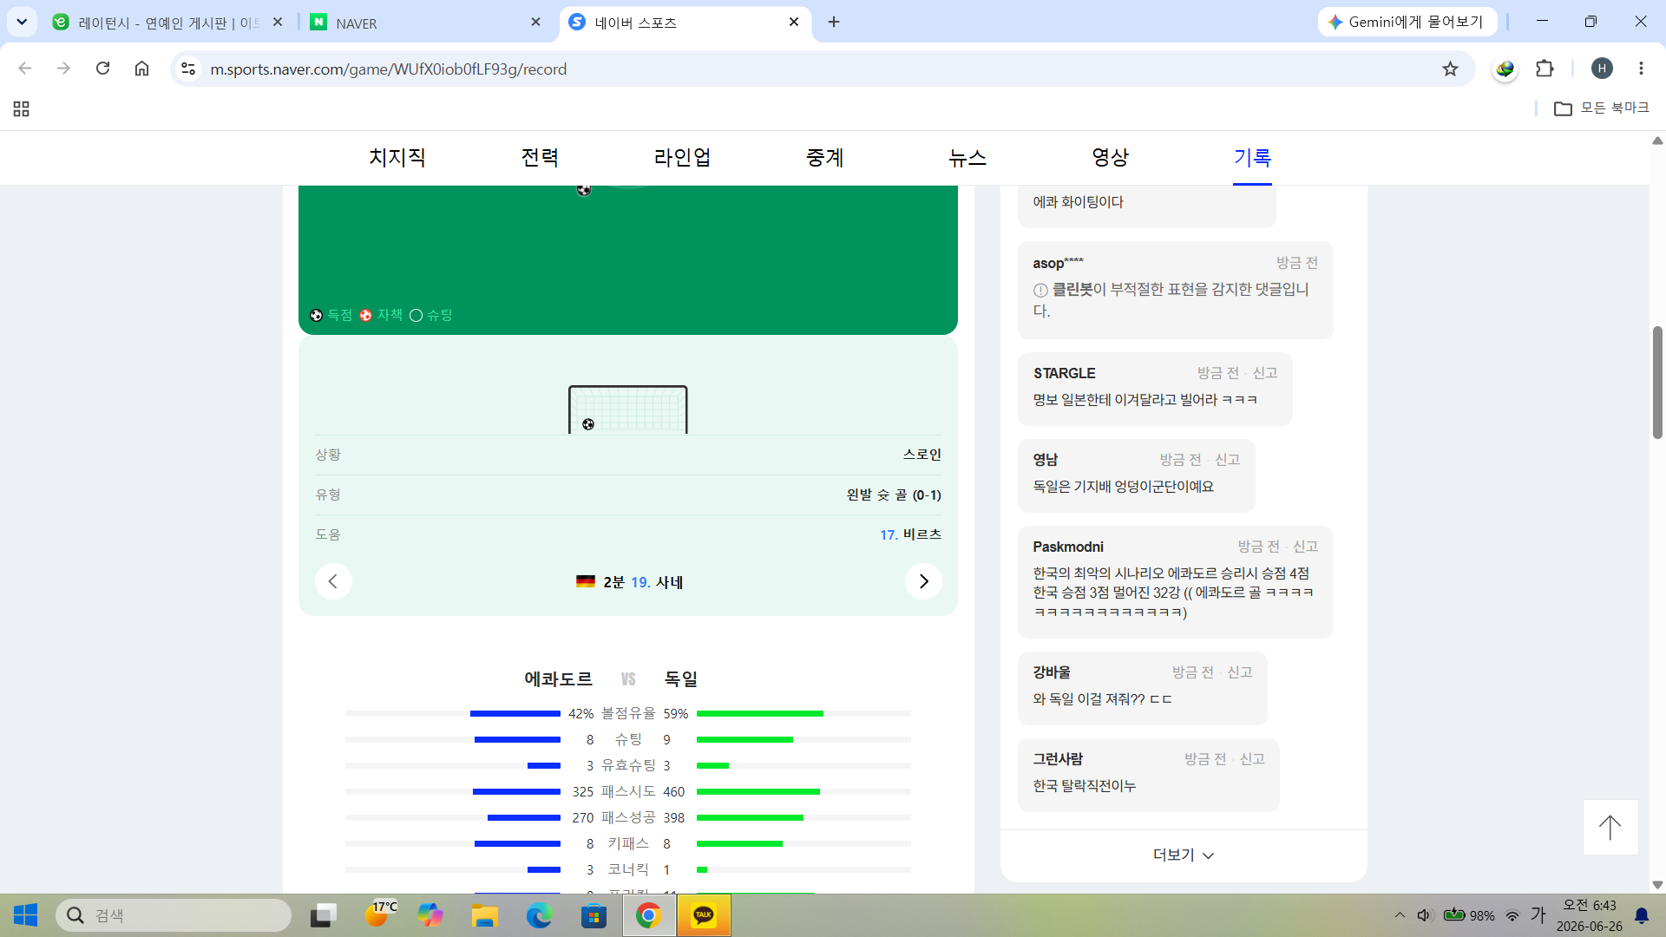
Task: Open player 17. 비르츠 assist link
Action: 910,534
